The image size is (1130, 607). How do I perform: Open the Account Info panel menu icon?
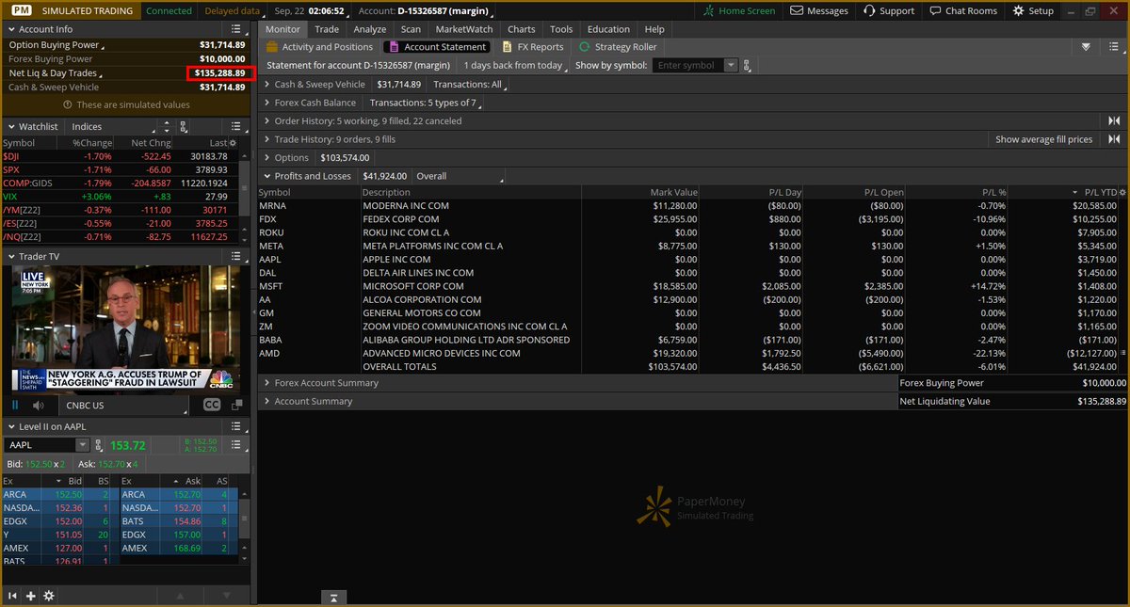(x=237, y=29)
